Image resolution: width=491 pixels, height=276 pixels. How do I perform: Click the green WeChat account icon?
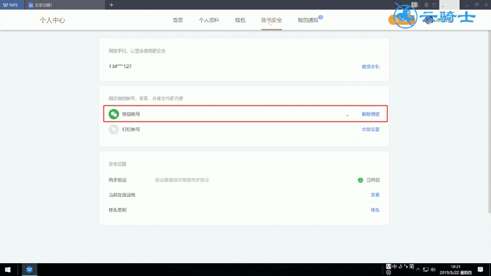click(x=114, y=114)
